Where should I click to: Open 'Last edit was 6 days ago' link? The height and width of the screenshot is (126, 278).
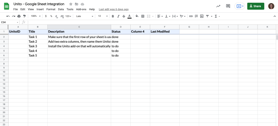click(114, 9)
